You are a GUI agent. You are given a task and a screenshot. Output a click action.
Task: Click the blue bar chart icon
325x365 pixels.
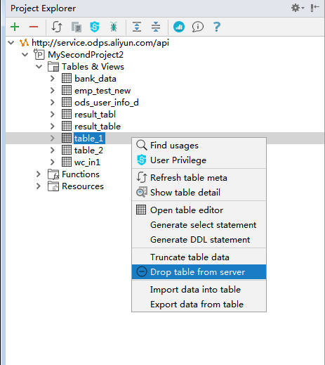[x=179, y=27]
